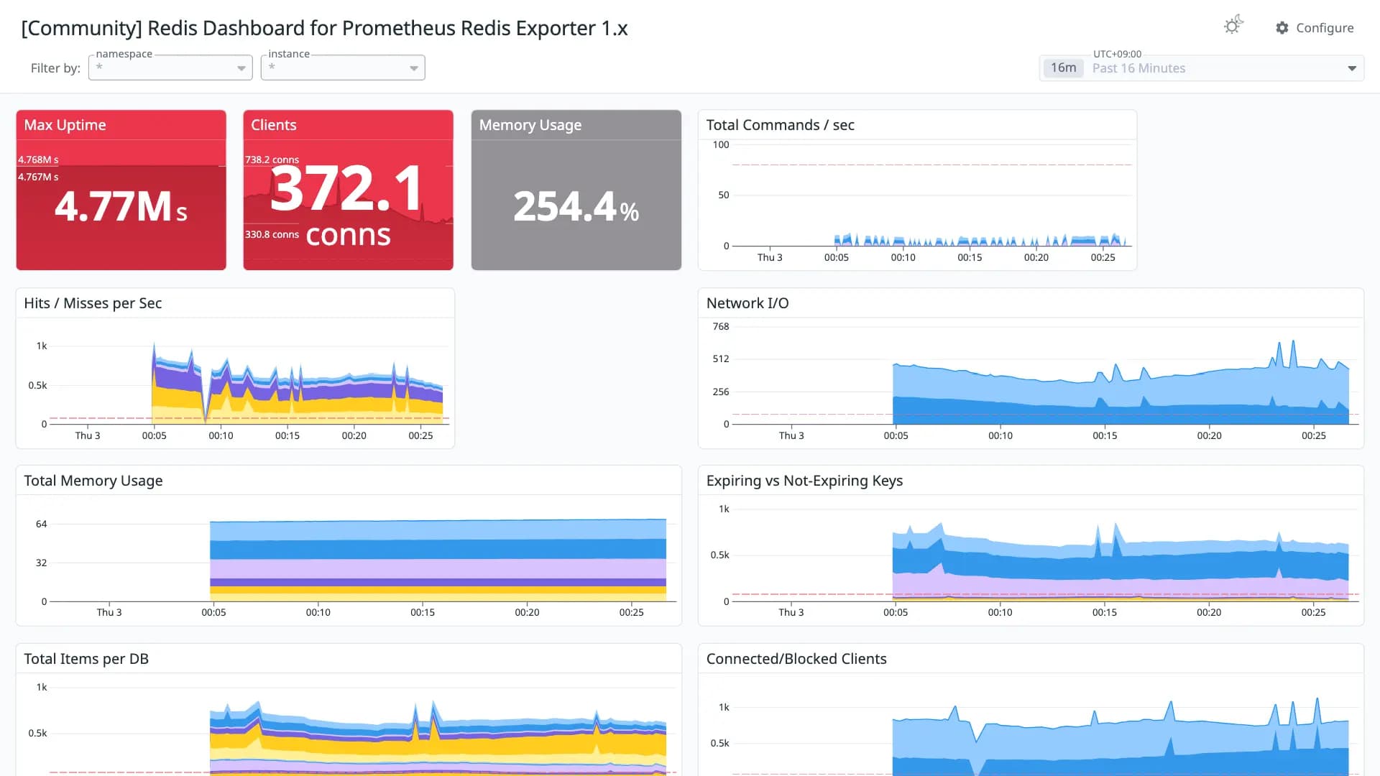
Task: Click the Network I/O panel title
Action: click(x=747, y=303)
